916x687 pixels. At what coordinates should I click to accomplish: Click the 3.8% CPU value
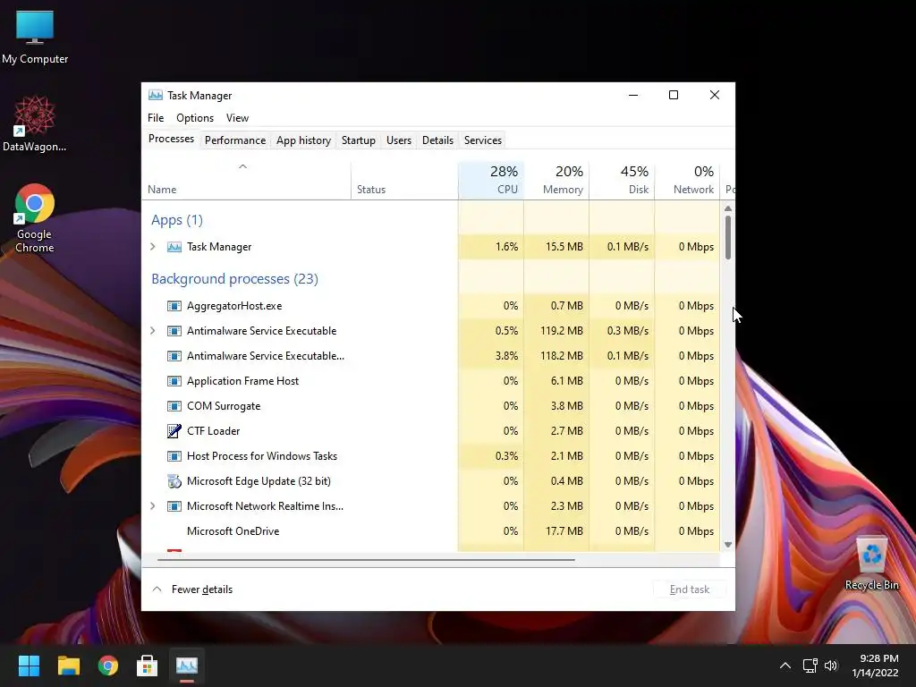(x=506, y=356)
